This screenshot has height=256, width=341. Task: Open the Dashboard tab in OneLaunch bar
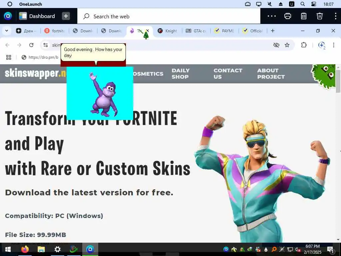click(x=37, y=16)
